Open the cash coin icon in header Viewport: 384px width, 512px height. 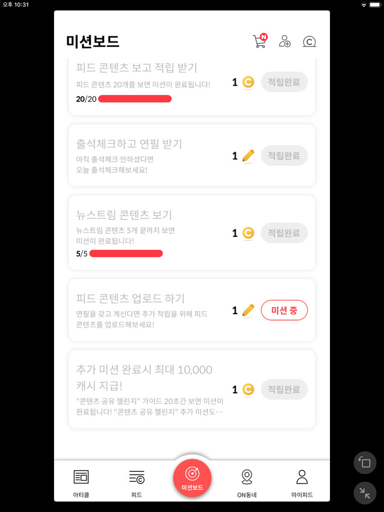(x=309, y=42)
